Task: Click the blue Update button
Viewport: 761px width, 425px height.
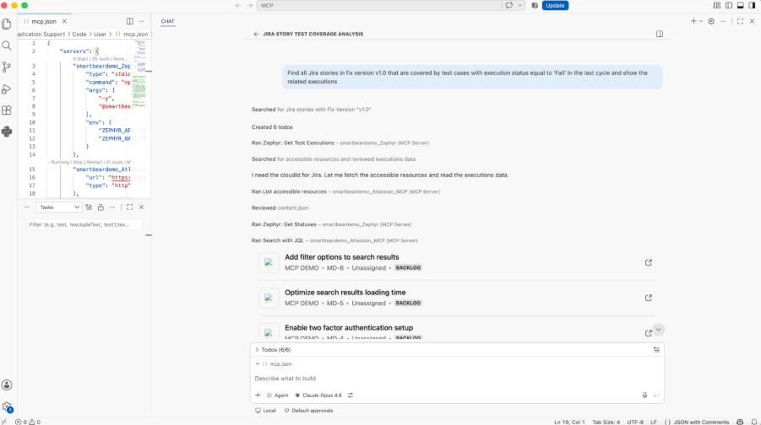Action: pyautogui.click(x=555, y=5)
